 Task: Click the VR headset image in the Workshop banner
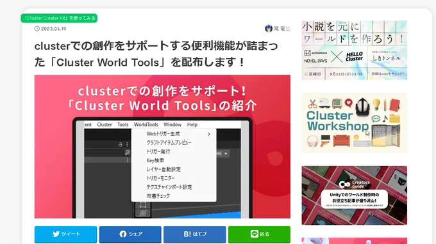pyautogui.click(x=362, y=107)
